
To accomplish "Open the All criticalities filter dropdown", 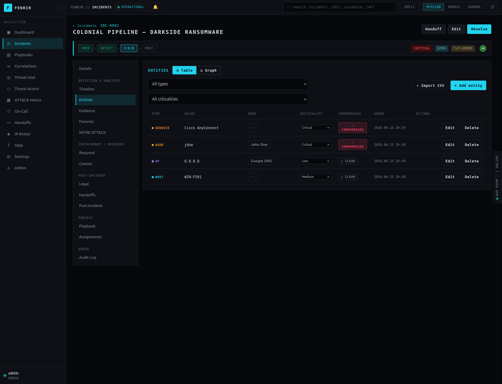I will 228,99.
